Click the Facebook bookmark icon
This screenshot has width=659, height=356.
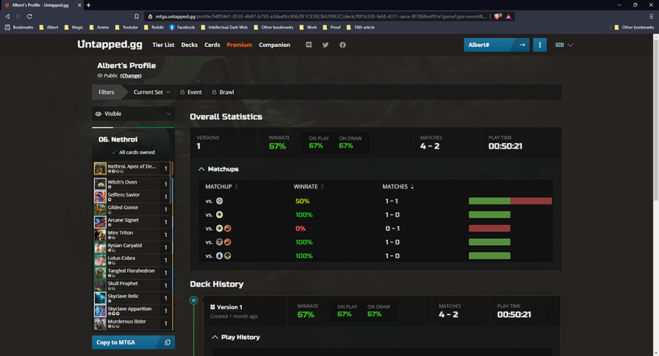coord(172,27)
